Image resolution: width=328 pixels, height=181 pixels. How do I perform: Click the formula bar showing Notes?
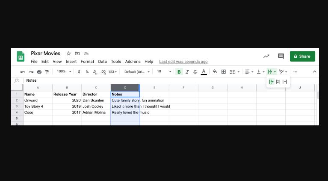coord(171,80)
